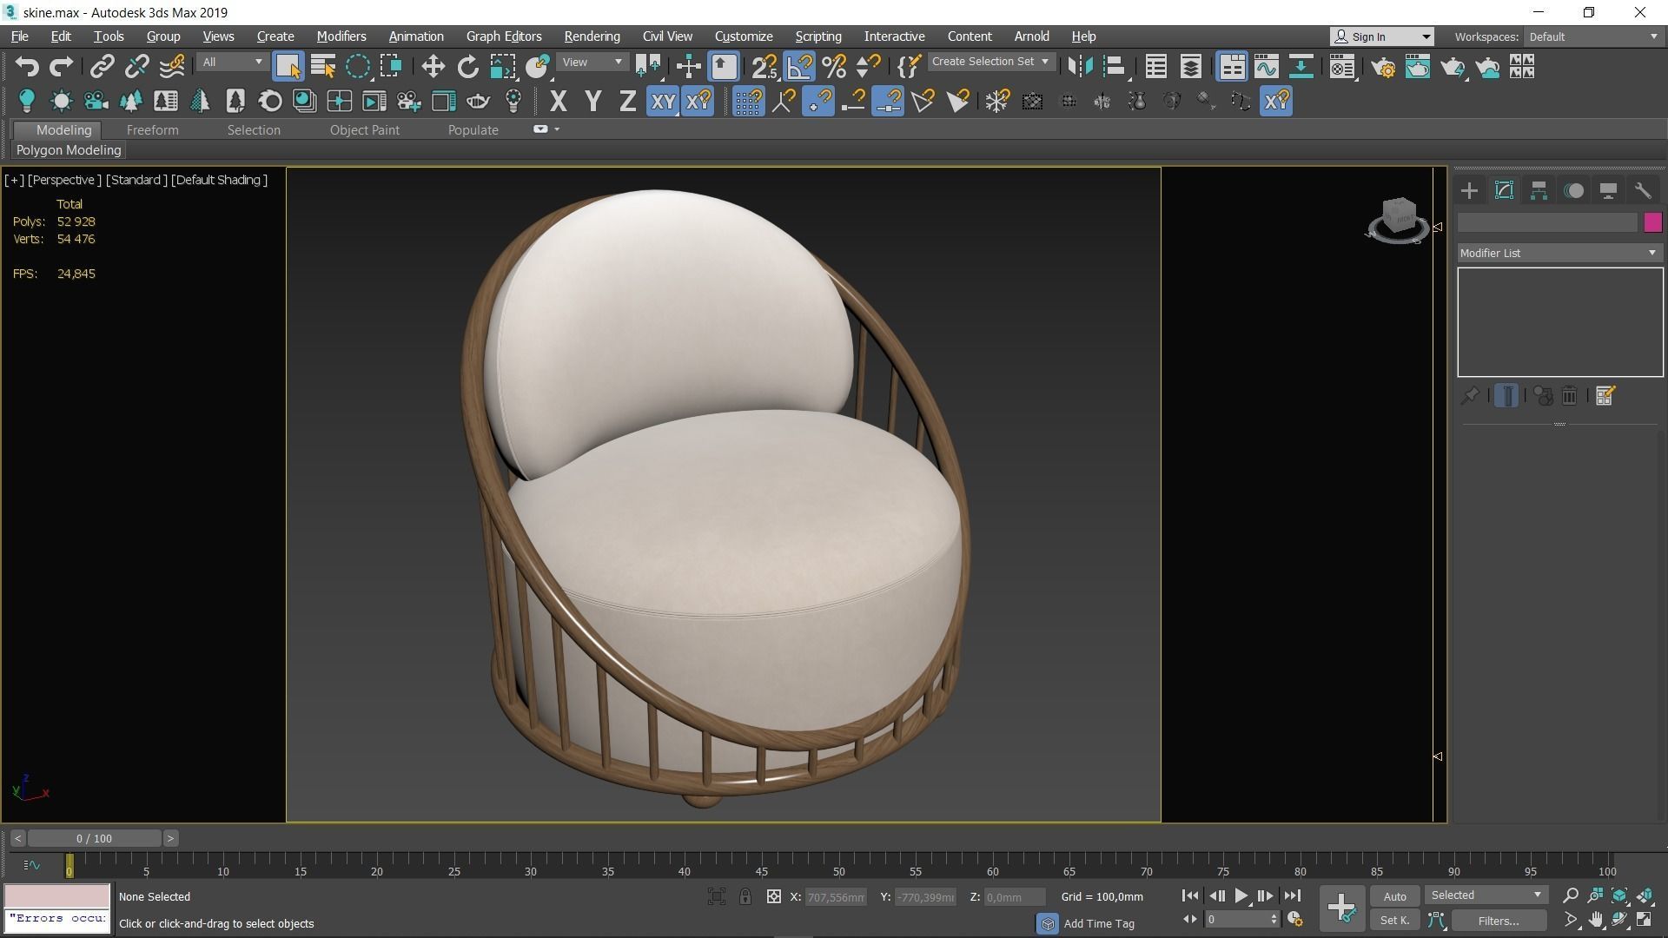The image size is (1668, 938).
Task: Open the selection filter All dropdown
Action: 231,63
